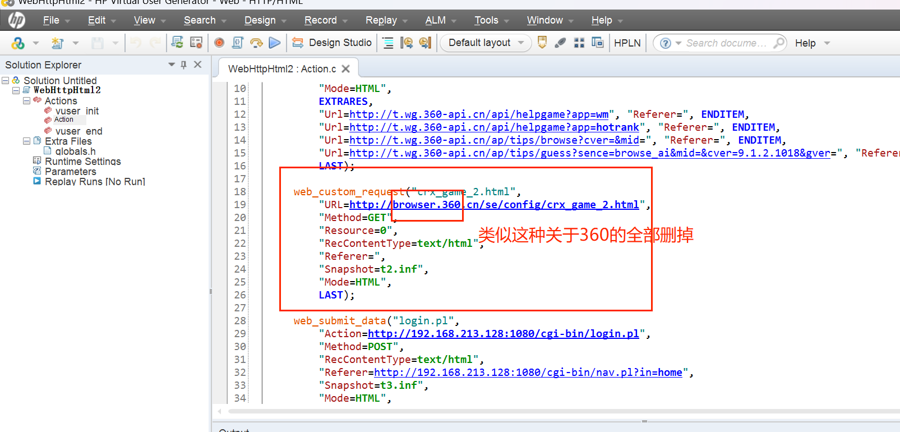
Task: Open the Save dropdown arrow
Action: pos(116,43)
